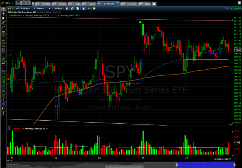Switch to SPY - Hourly tab

pyautogui.click(x=89, y=4)
